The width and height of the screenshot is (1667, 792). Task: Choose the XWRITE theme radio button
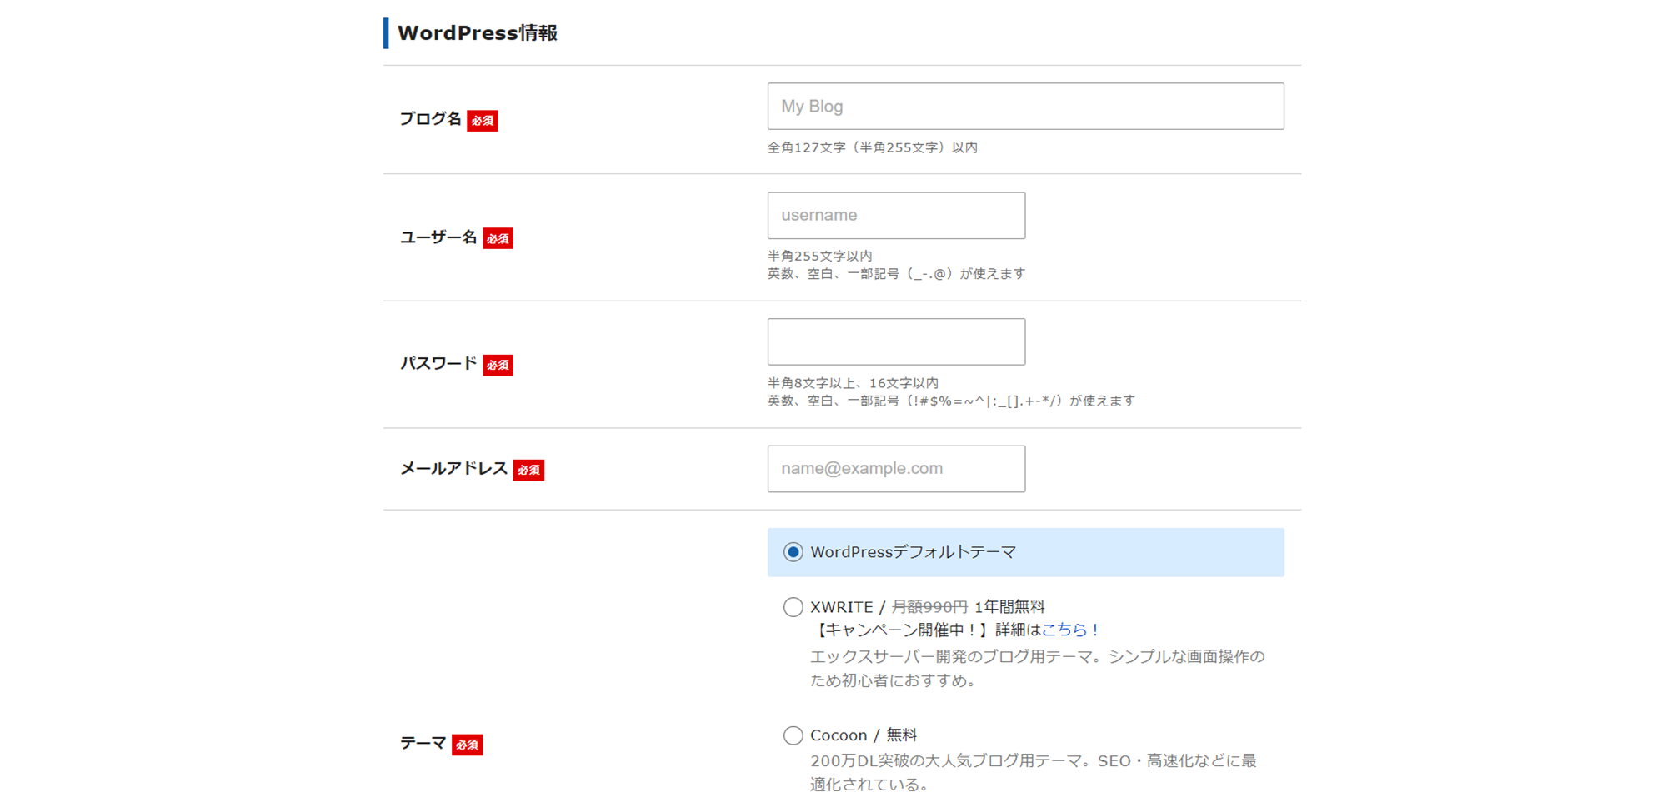(x=793, y=607)
